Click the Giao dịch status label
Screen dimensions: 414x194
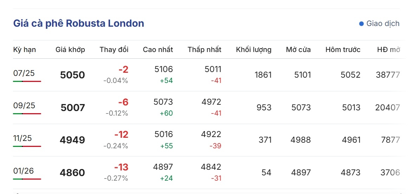tap(383, 24)
